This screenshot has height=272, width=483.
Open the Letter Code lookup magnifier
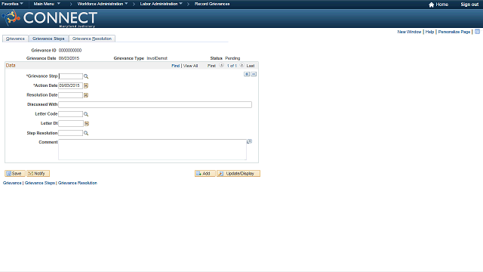point(86,114)
